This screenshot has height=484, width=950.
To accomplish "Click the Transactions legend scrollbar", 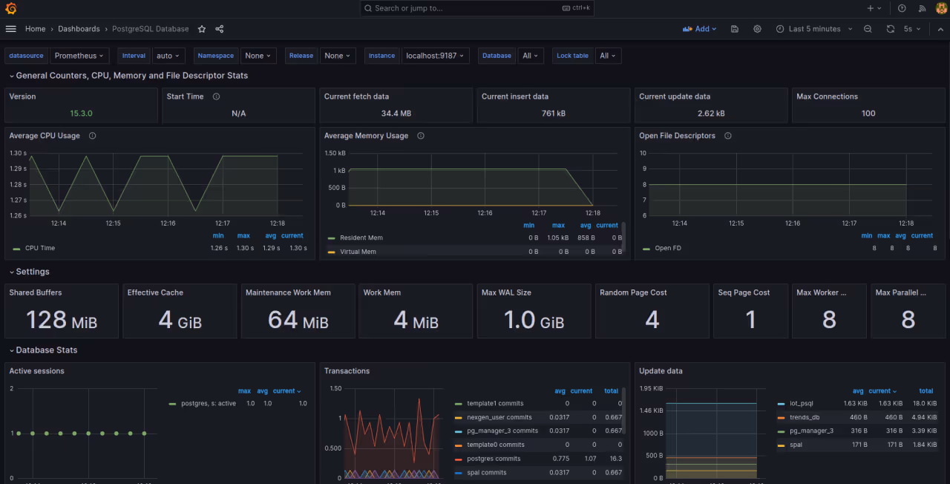I will point(624,410).
